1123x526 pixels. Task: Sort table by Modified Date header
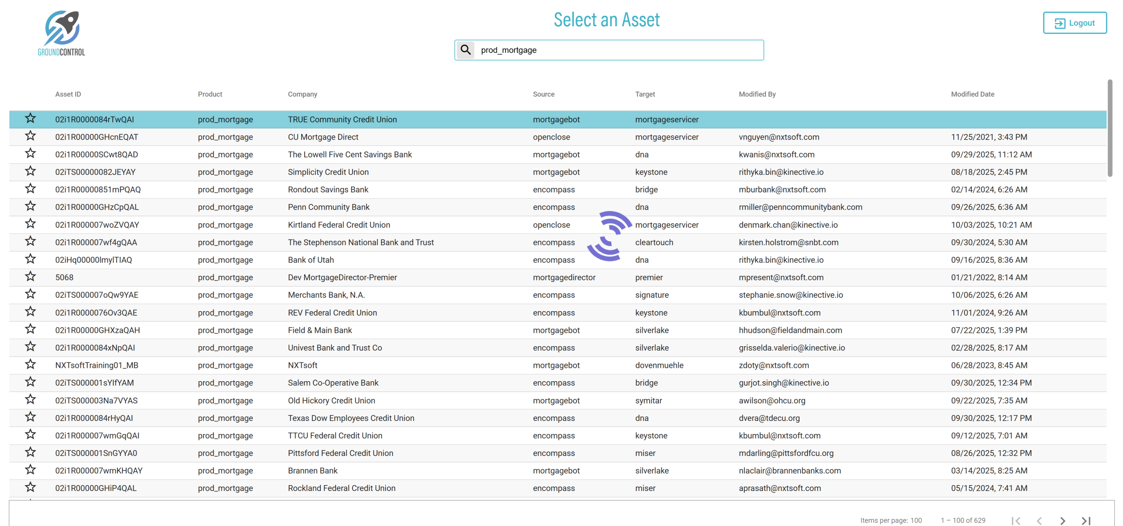(972, 94)
